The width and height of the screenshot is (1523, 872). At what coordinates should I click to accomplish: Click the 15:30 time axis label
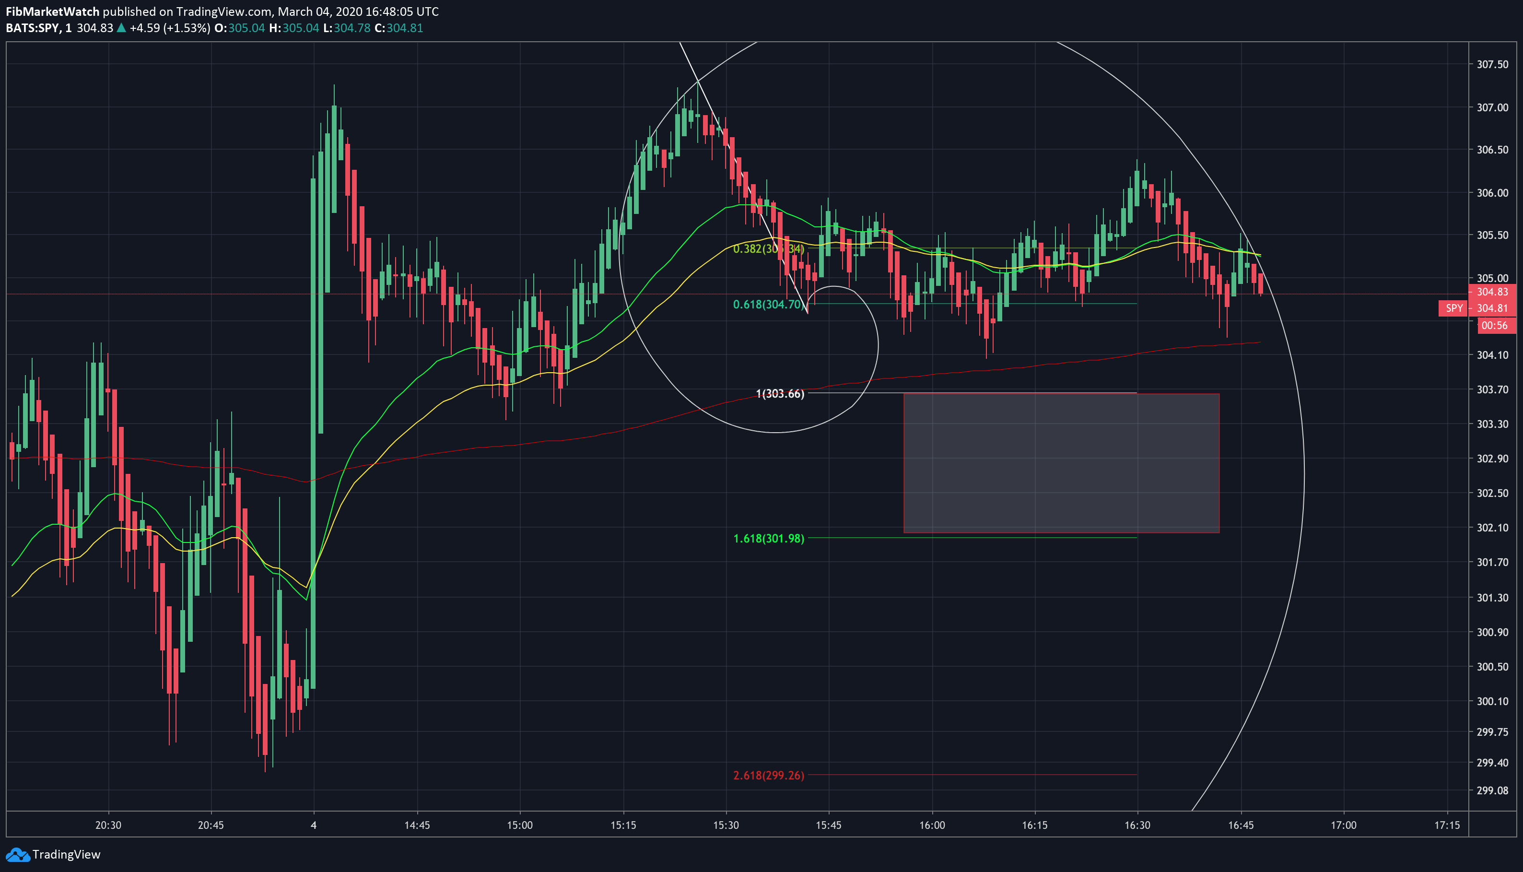pyautogui.click(x=726, y=825)
